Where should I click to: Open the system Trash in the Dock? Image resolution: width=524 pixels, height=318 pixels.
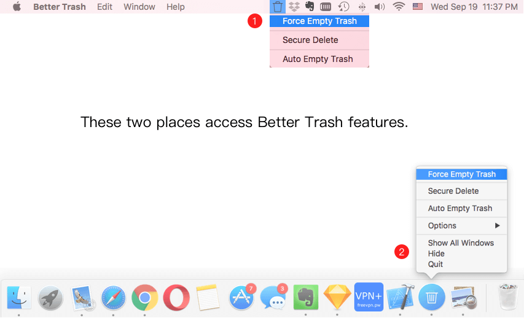(x=508, y=297)
